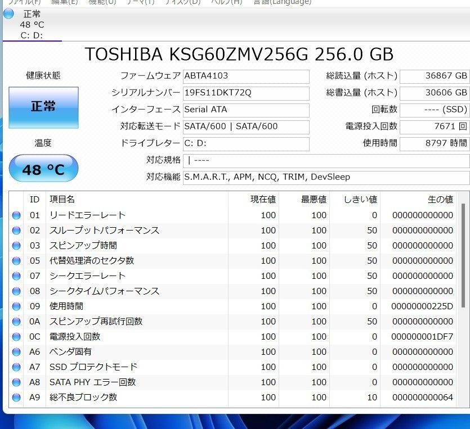Select the スピンアップ時間 attribute name
The height and width of the screenshot is (429, 470).
tap(83, 246)
